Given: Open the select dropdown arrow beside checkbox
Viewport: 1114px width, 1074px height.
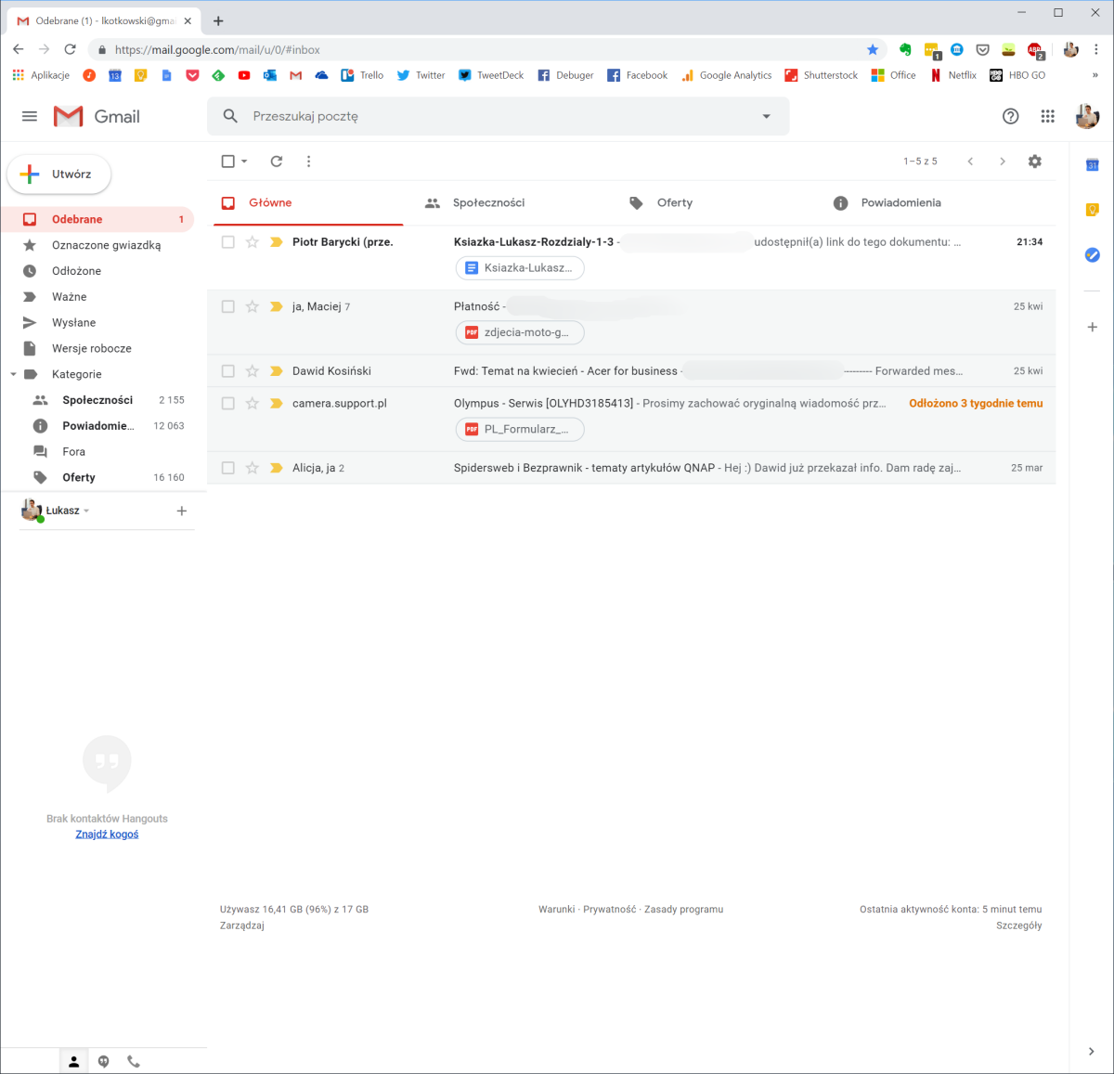Looking at the screenshot, I should (x=244, y=162).
